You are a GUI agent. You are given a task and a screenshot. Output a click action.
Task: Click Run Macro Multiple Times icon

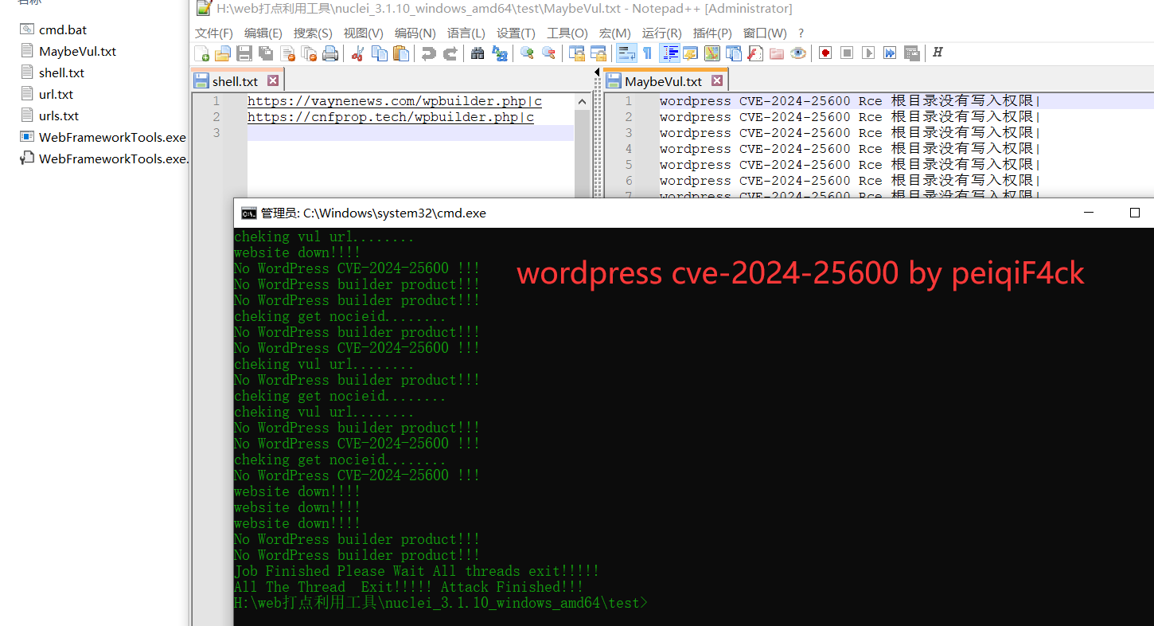tap(890, 53)
